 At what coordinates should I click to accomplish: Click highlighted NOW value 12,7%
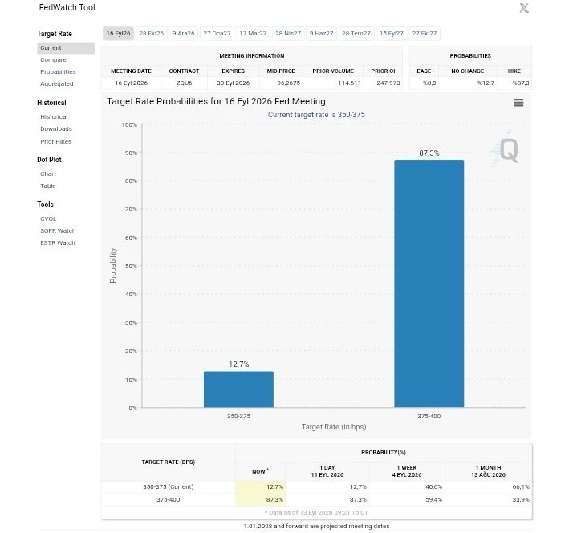tap(260, 487)
